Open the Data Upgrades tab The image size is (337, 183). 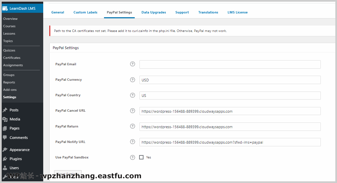coord(154,12)
